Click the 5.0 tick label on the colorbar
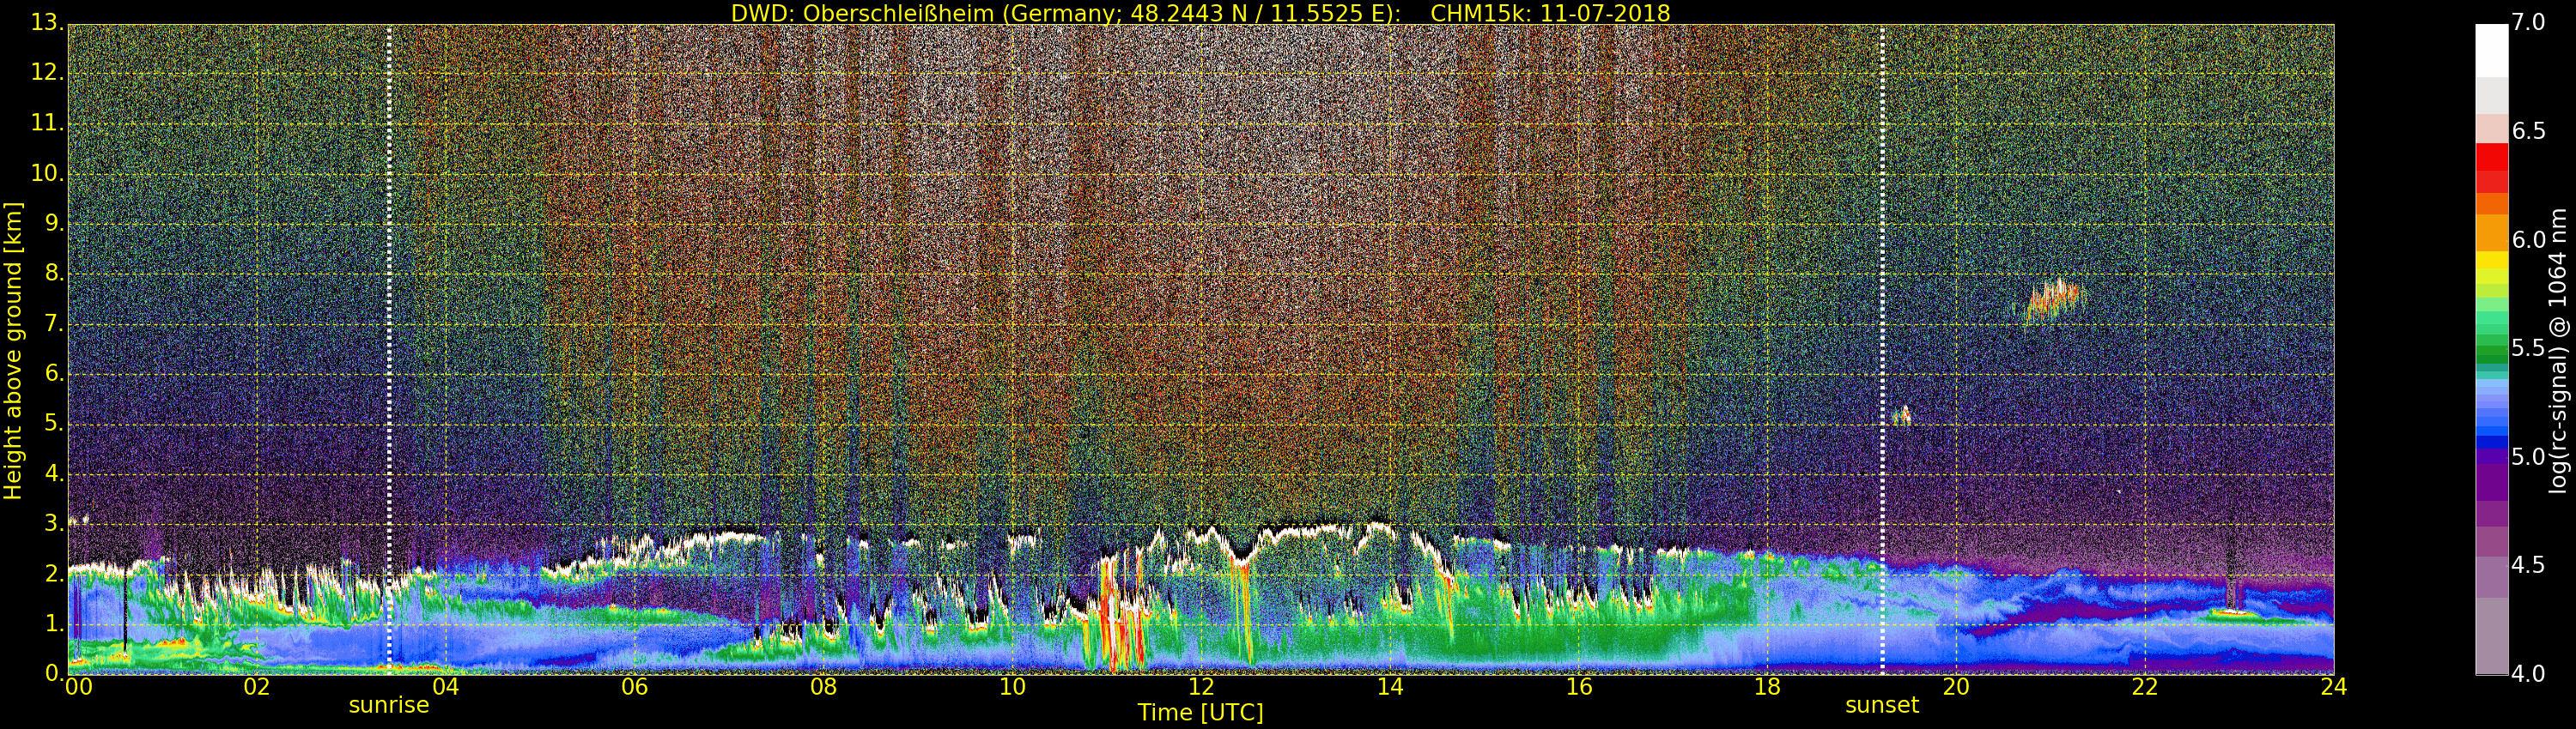 pos(2528,456)
